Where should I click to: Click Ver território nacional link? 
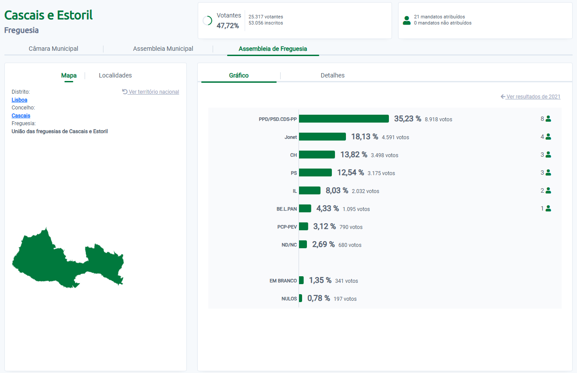click(151, 92)
